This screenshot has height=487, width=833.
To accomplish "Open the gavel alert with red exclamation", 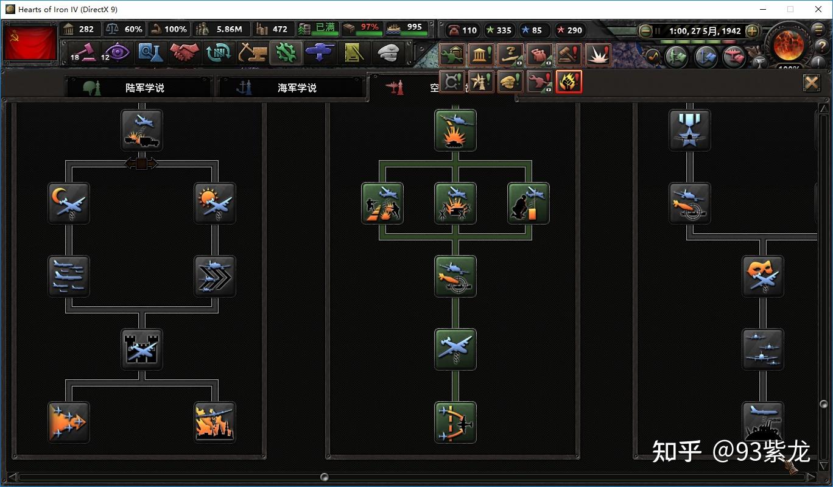I will (x=569, y=55).
